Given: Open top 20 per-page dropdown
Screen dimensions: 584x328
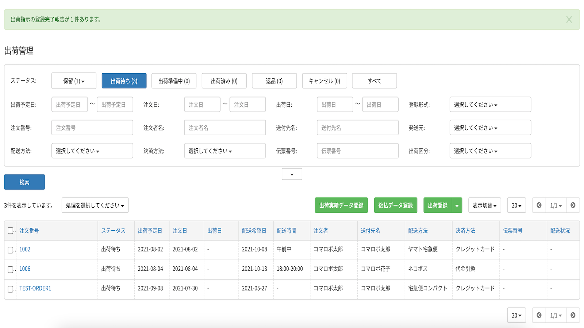Looking at the screenshot, I should (516, 205).
